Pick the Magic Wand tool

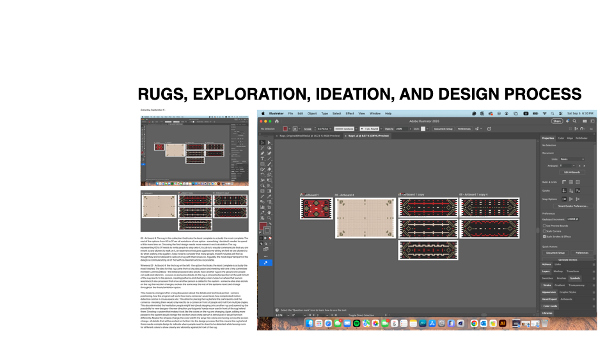point(262,148)
